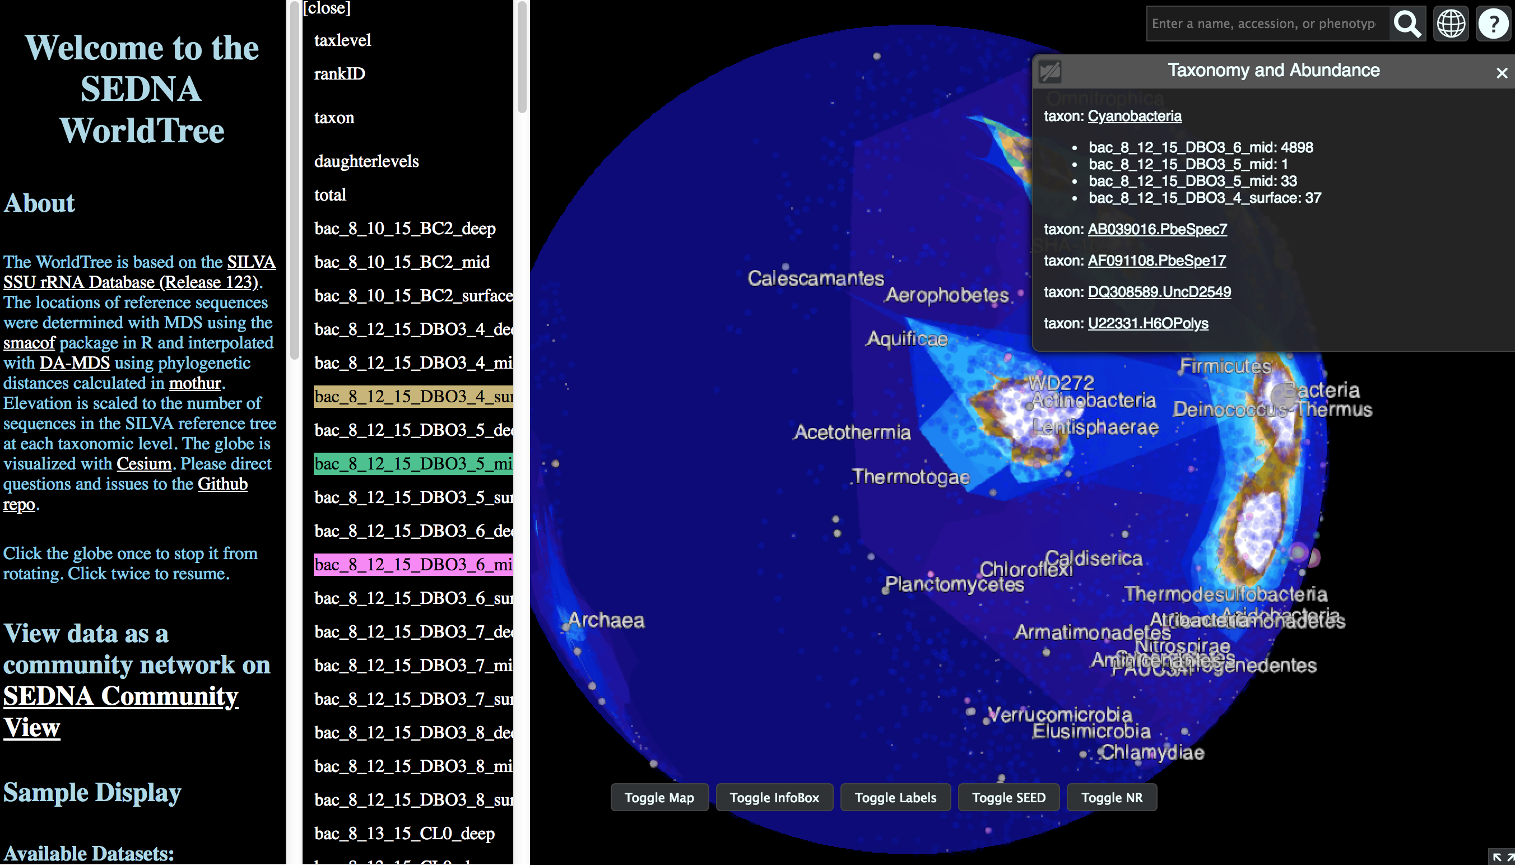Open the navigation help question-mark icon
The height and width of the screenshot is (865, 1515).
(x=1493, y=24)
